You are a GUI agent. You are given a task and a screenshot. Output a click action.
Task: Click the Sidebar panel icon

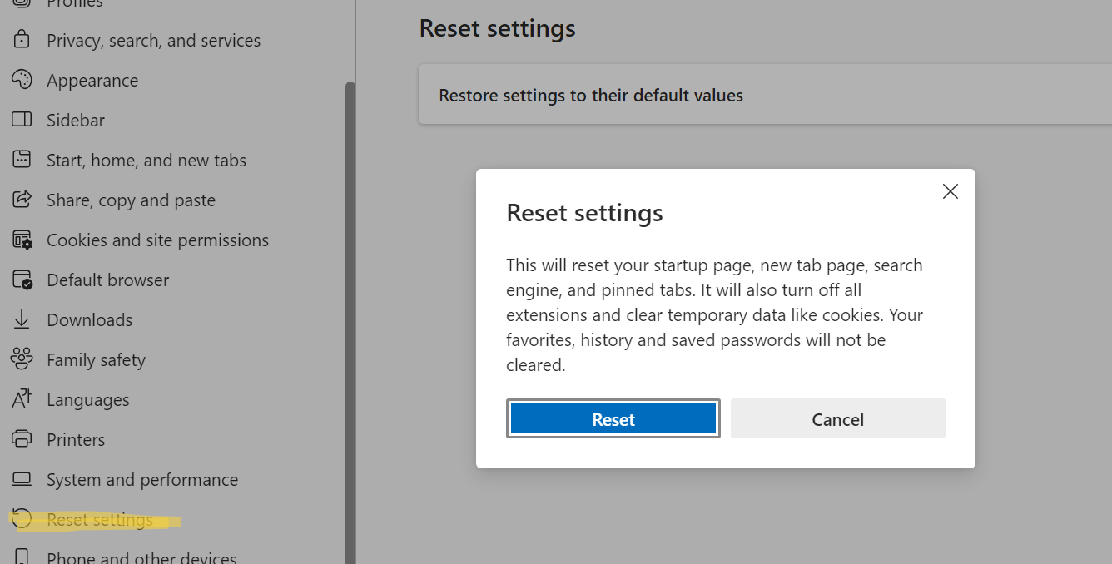[x=22, y=120]
